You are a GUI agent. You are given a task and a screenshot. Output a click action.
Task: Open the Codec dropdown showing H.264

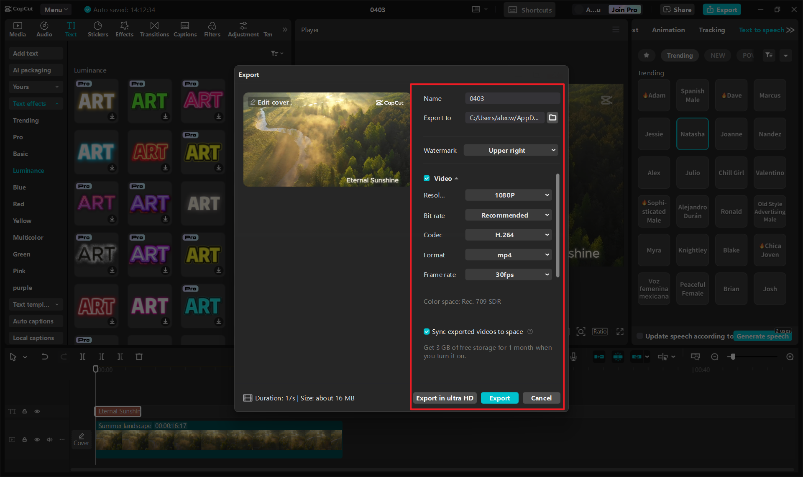[x=508, y=235]
